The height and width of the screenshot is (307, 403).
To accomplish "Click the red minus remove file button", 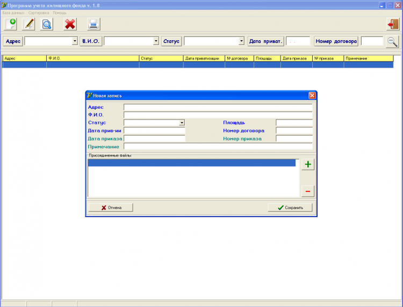I will [308, 191].
